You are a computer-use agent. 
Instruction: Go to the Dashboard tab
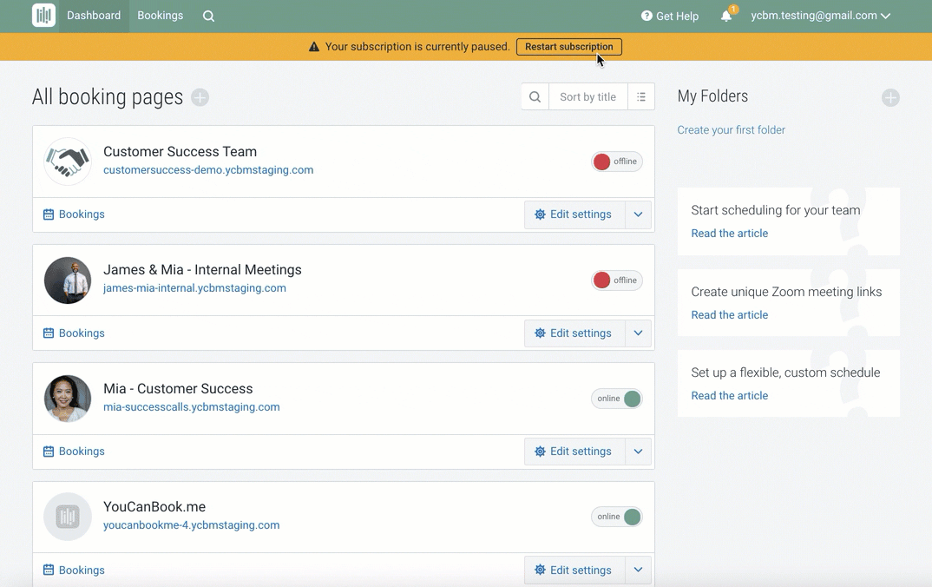point(94,16)
